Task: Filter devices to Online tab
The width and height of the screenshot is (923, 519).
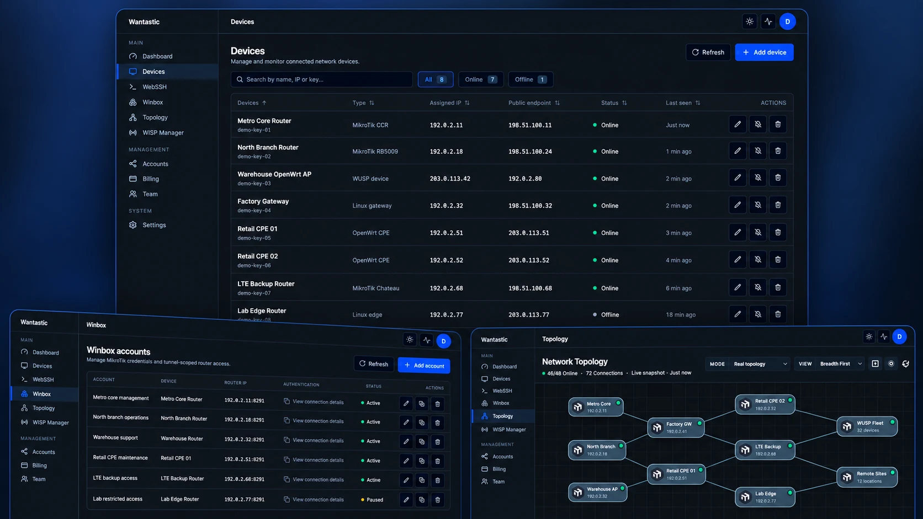Action: coord(481,79)
